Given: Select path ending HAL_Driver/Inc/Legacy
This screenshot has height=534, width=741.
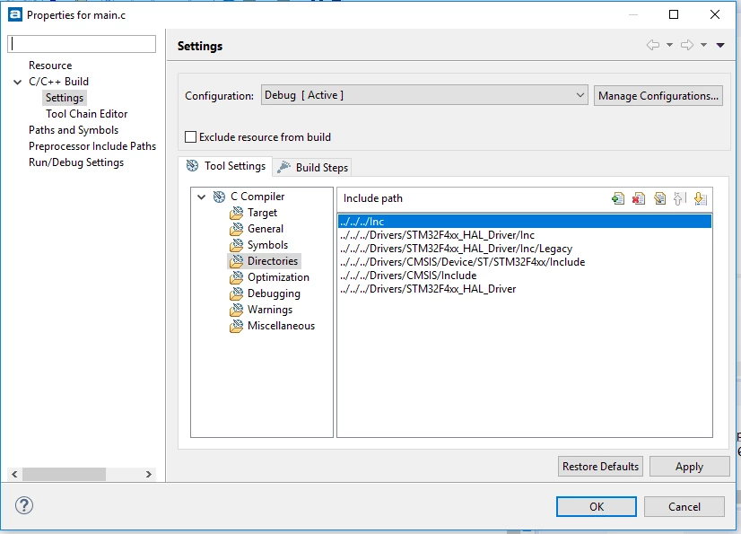Looking at the screenshot, I should [x=525, y=249].
